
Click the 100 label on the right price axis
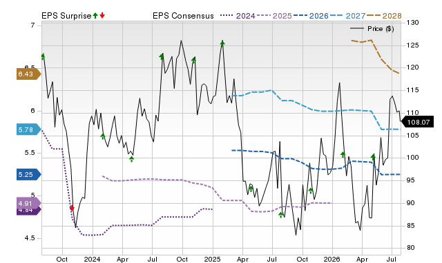[x=413, y=158]
